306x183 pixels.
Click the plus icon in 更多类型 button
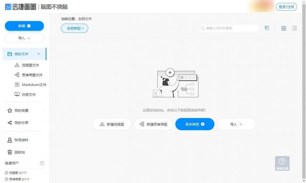tap(202, 124)
